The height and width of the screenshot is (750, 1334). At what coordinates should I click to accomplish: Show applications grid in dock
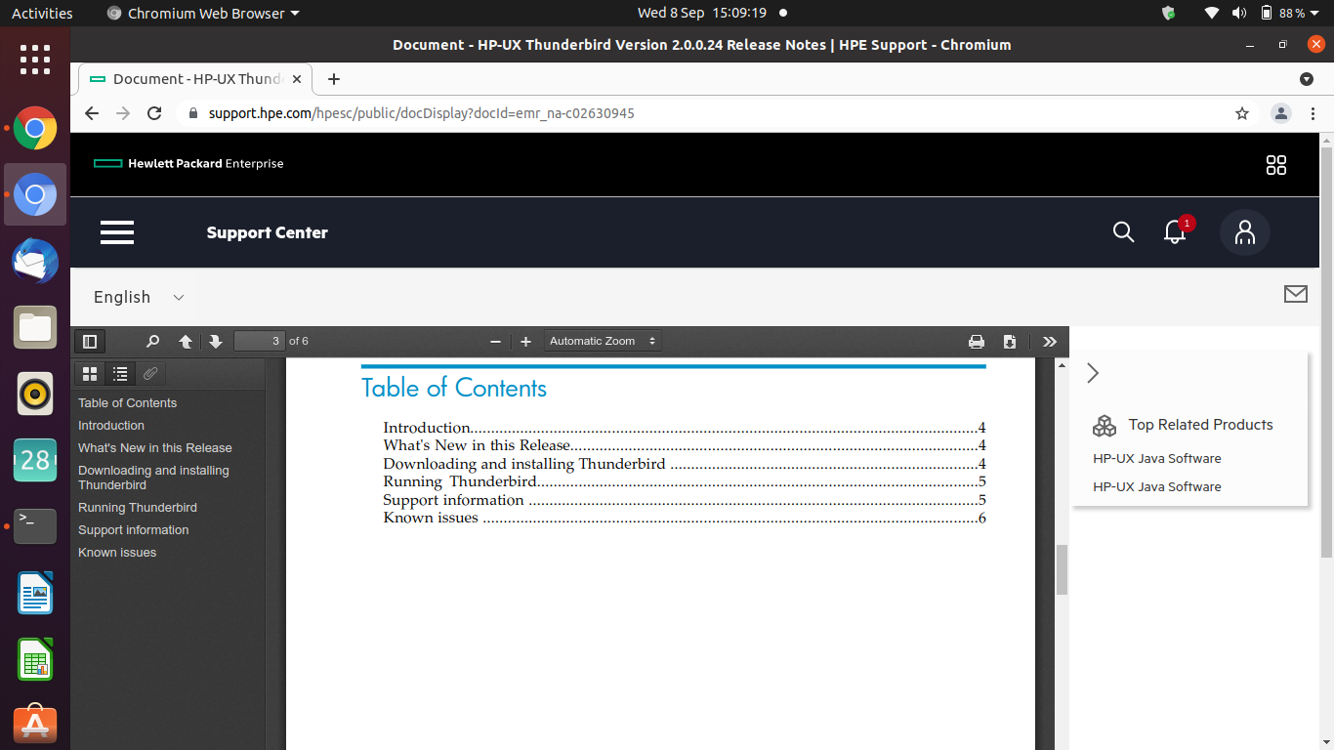tap(35, 59)
